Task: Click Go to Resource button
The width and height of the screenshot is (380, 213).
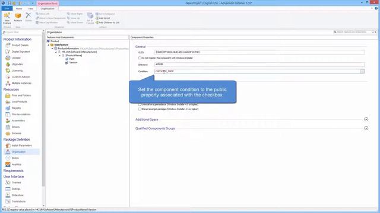Action: 105,14
